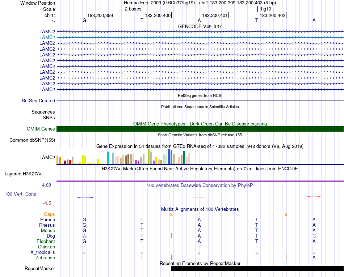The height and width of the screenshot is (277, 344).
Task: Select the Mouse species row label
Action: coord(48,231)
